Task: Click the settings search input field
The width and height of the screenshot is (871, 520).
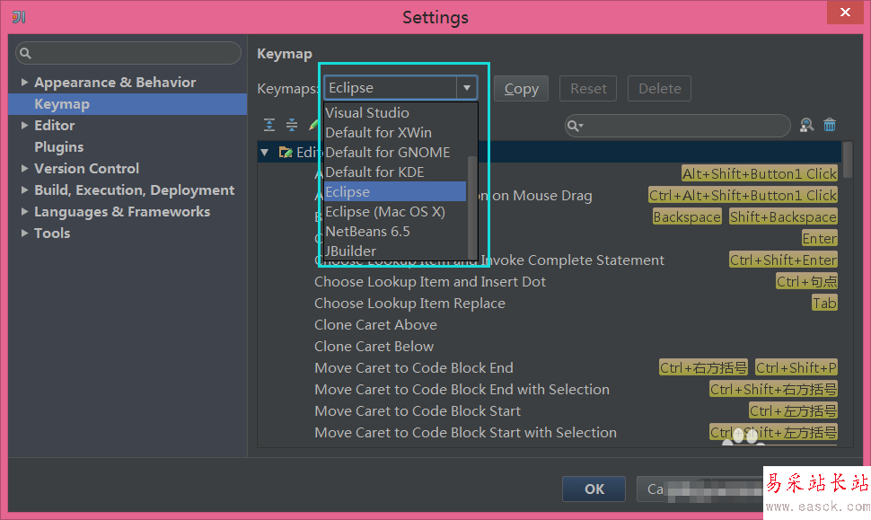Action: tap(129, 53)
